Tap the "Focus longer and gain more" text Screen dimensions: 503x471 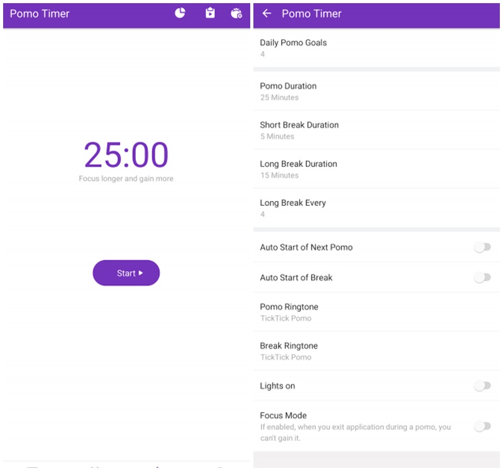pos(126,179)
